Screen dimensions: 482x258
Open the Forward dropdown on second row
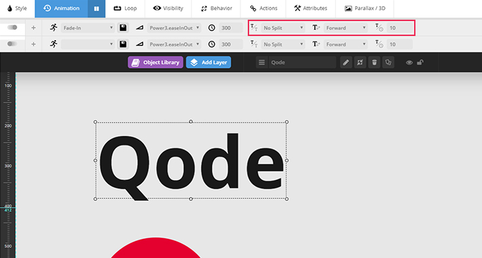click(346, 44)
